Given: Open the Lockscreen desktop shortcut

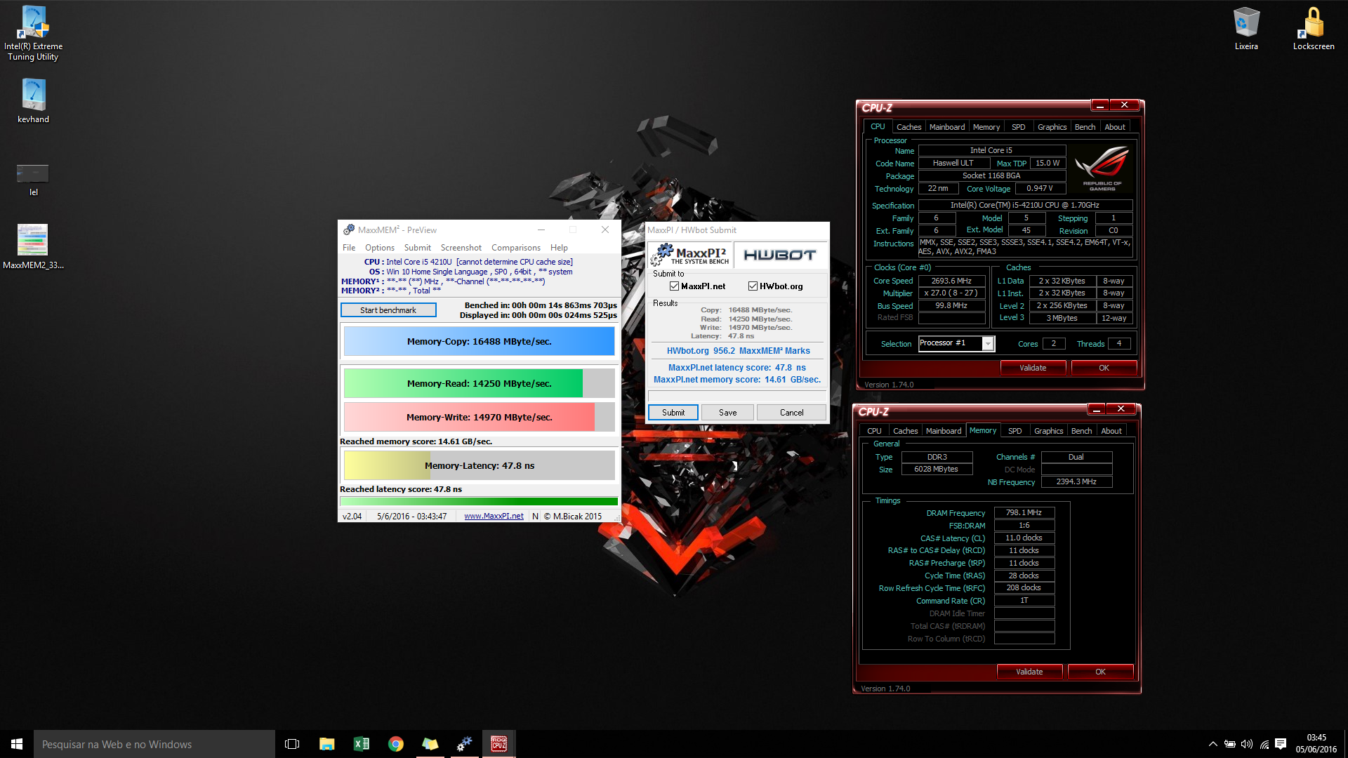Looking at the screenshot, I should coord(1314,29).
